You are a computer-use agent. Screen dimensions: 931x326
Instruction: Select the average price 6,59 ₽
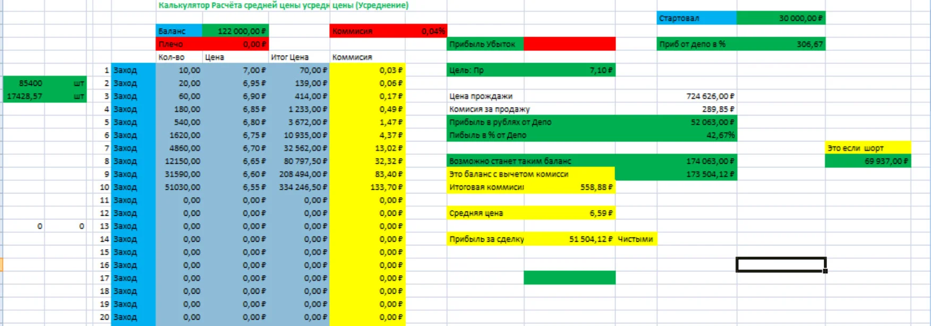coord(569,213)
